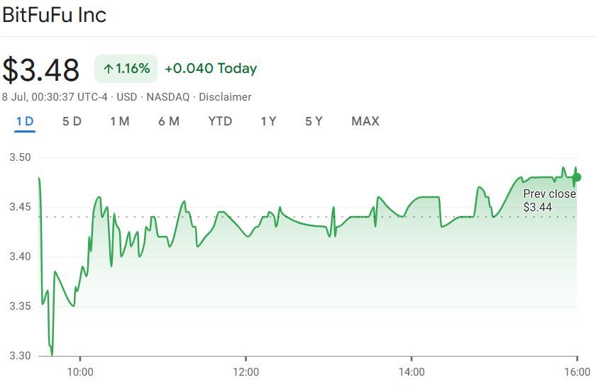Click the BitFuFu Inc title

55,15
